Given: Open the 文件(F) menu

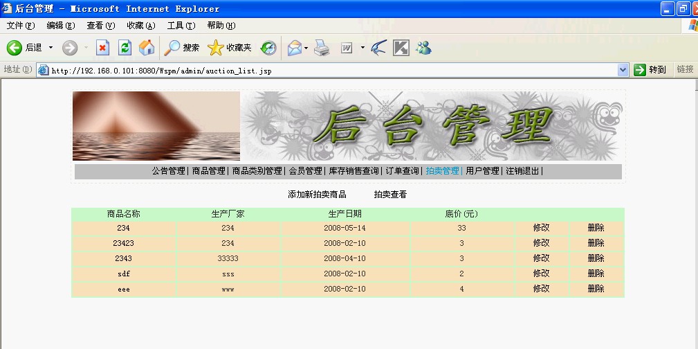Looking at the screenshot, I should 21,26.
